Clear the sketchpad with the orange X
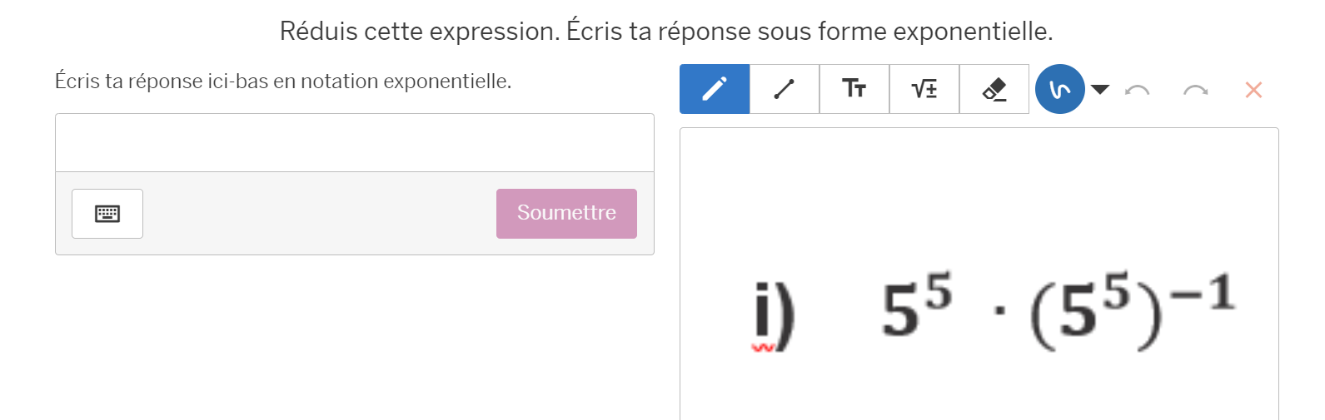Viewport: 1325px width, 420px height. pos(1253,90)
